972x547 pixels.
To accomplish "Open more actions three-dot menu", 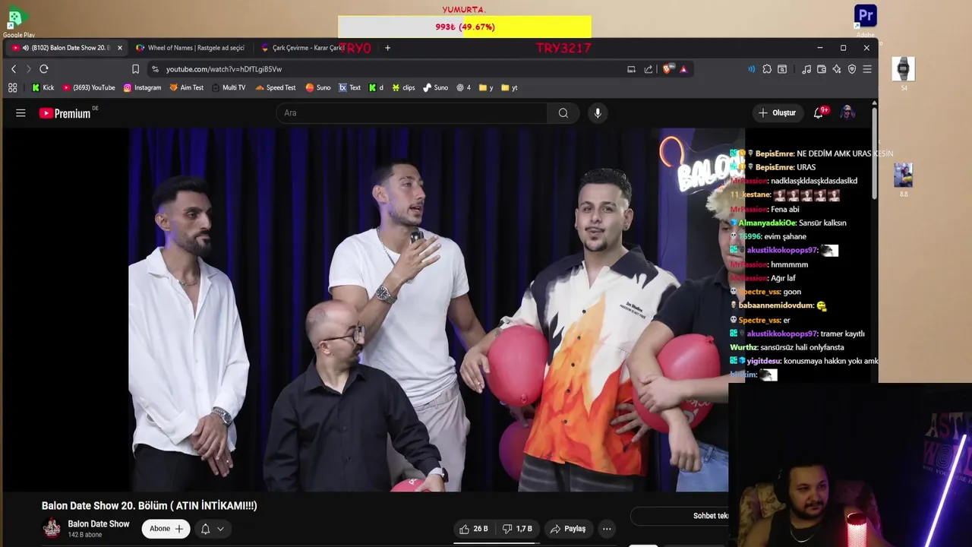I will tap(607, 529).
